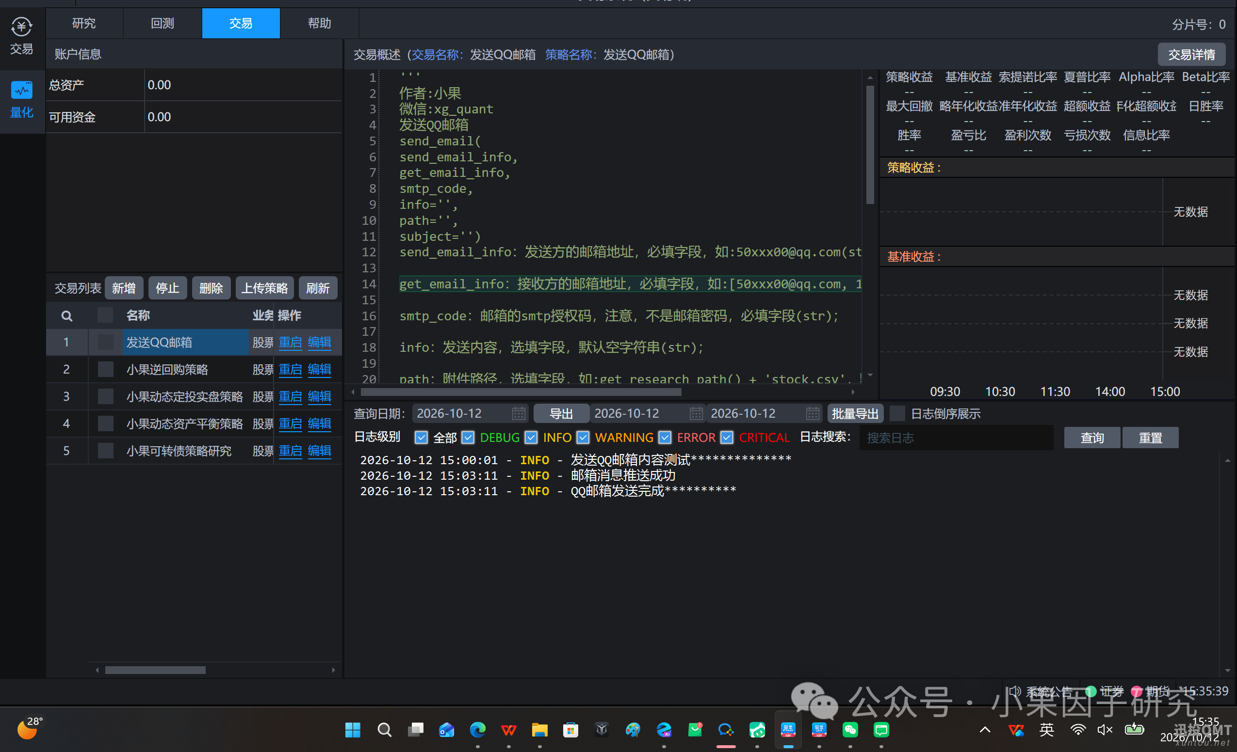
Task: Check the box for 小果逆回购策略 row
Action: pyautogui.click(x=105, y=370)
